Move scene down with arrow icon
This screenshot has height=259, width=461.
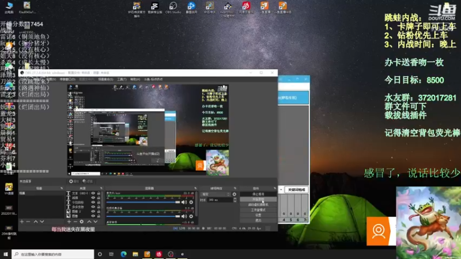click(x=42, y=222)
